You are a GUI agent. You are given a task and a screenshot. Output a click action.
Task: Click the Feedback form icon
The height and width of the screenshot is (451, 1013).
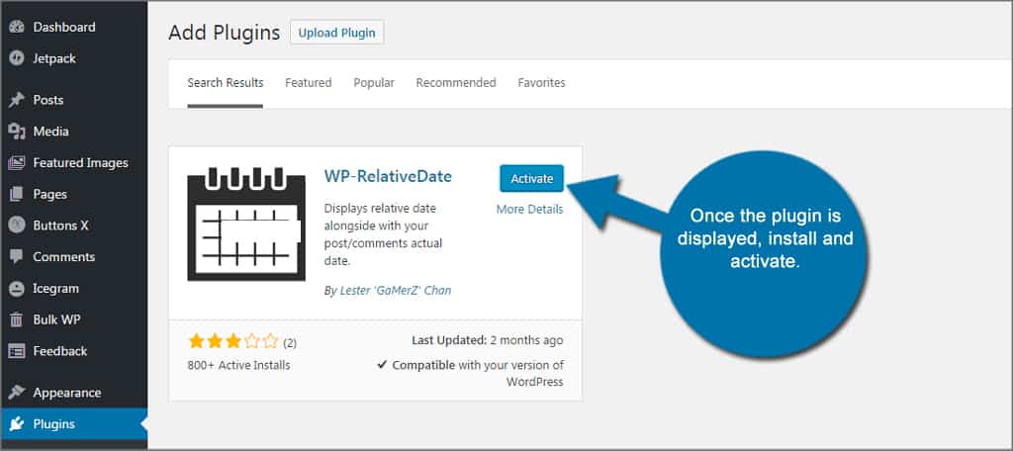click(17, 351)
